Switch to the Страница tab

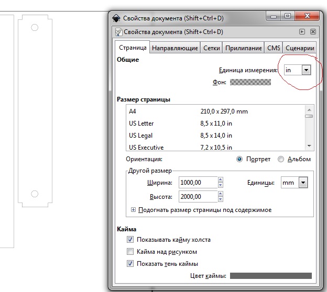(133, 48)
